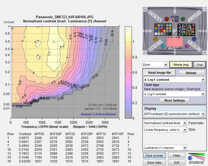The height and width of the screenshot is (166, 208).
Task: Click contrast value 0.1048 in row 16
Action: click(x=24, y=157)
